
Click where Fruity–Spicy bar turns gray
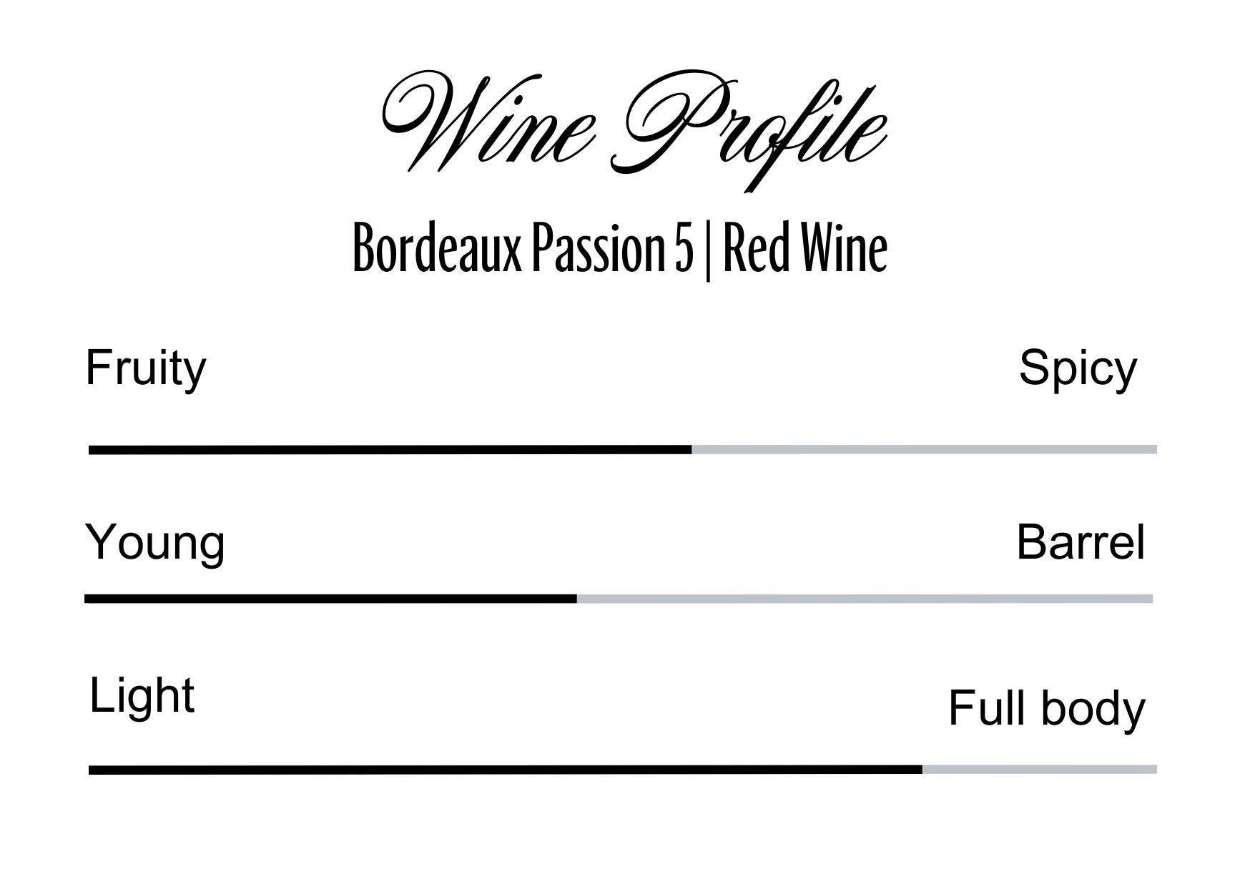(x=692, y=450)
